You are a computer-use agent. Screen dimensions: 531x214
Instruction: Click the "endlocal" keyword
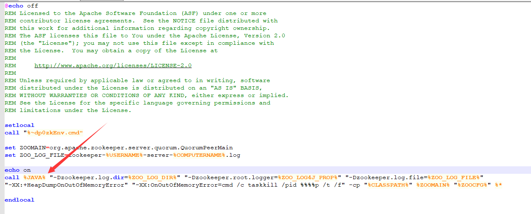tap(20, 200)
